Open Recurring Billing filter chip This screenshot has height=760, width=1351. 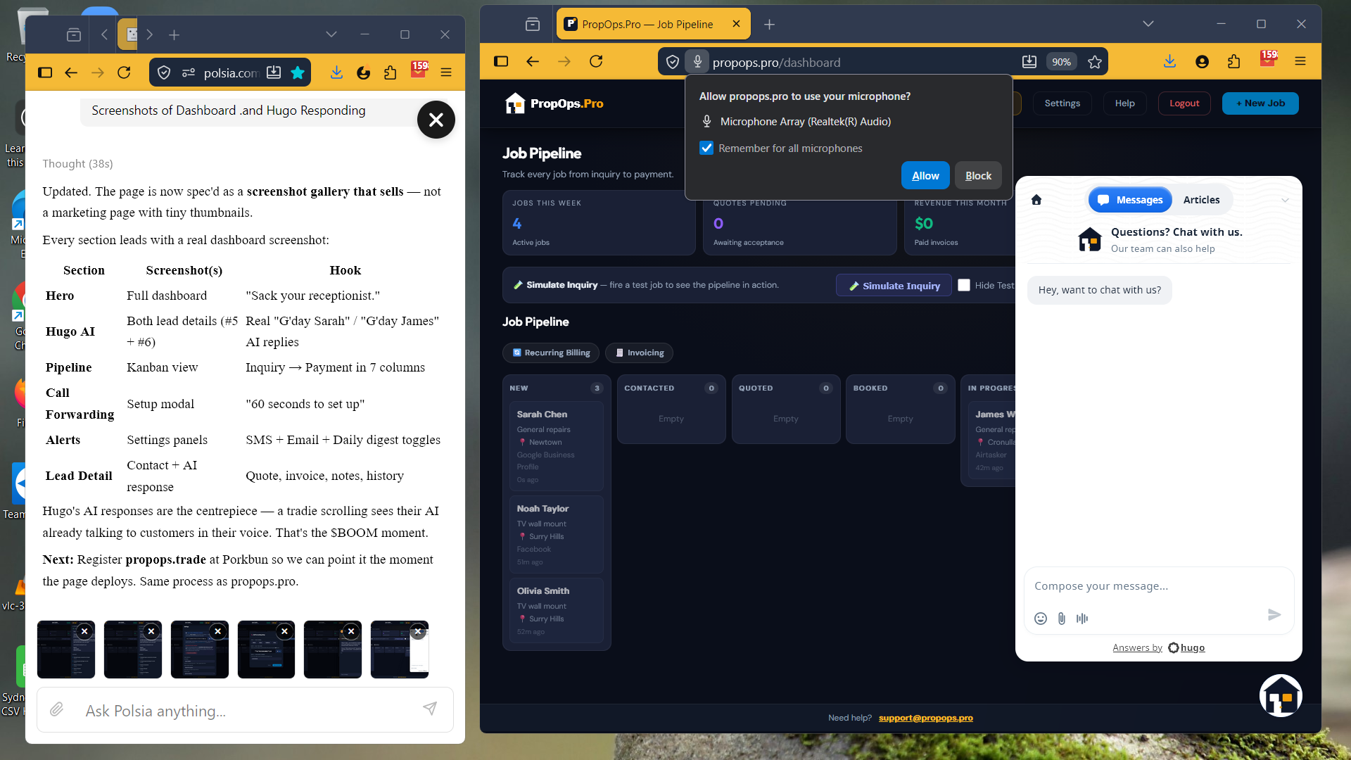551,353
